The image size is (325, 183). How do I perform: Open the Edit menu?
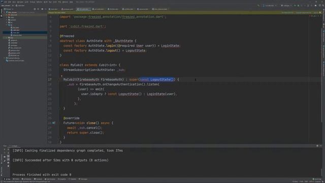point(10,2)
